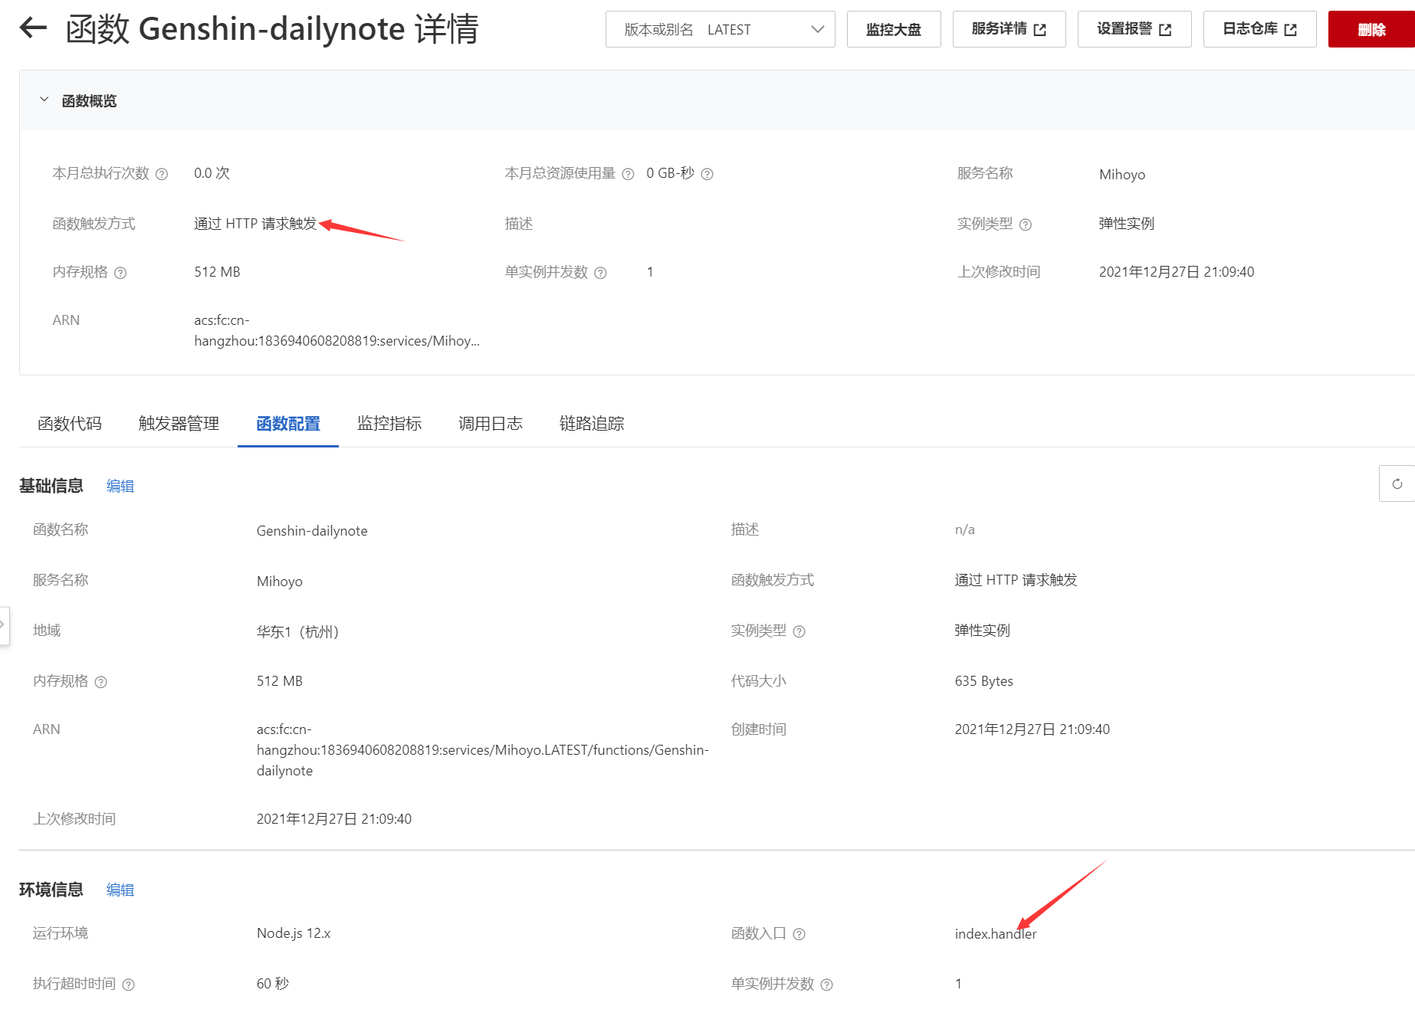Expand the left edge side panel arrow
The image size is (1415, 1016).
(x=5, y=625)
